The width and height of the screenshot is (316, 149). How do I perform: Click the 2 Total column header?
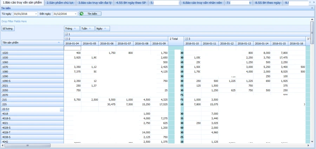[x=176, y=41]
